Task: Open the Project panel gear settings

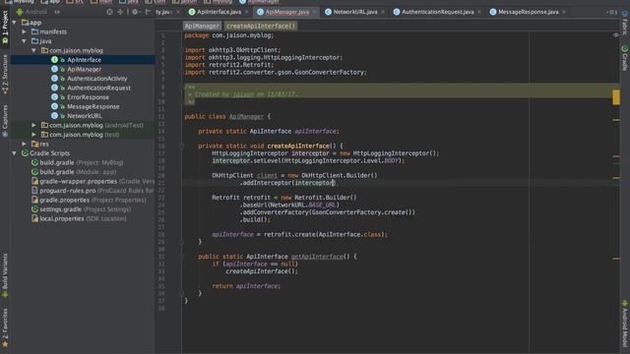Action: pyautogui.click(x=136, y=12)
